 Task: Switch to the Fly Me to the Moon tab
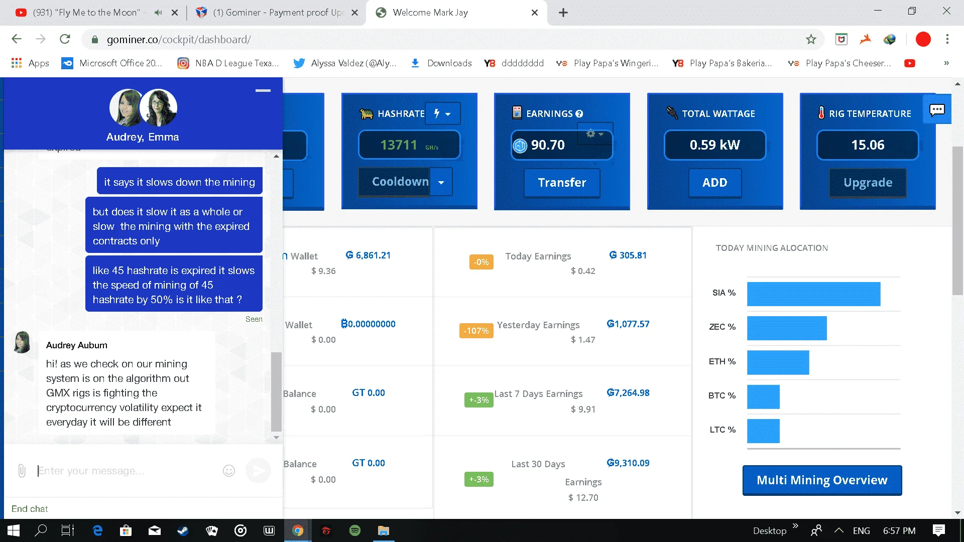87,13
